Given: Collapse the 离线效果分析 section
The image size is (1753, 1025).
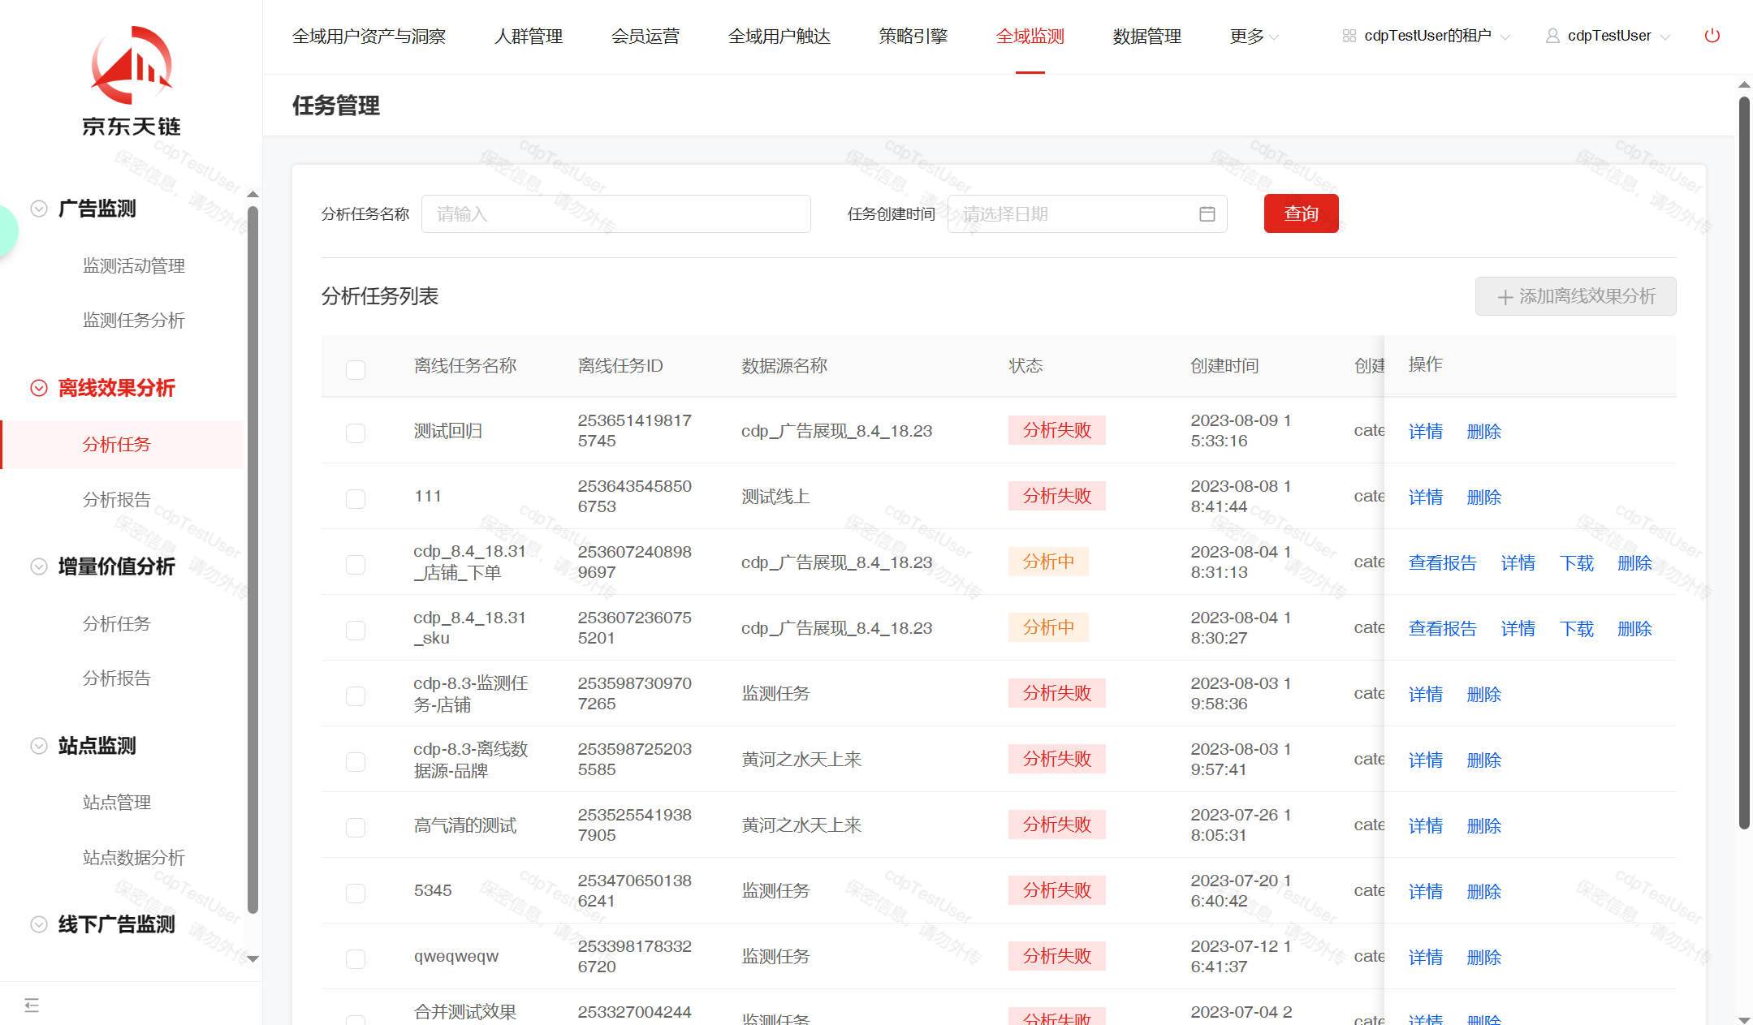Looking at the screenshot, I should [38, 388].
